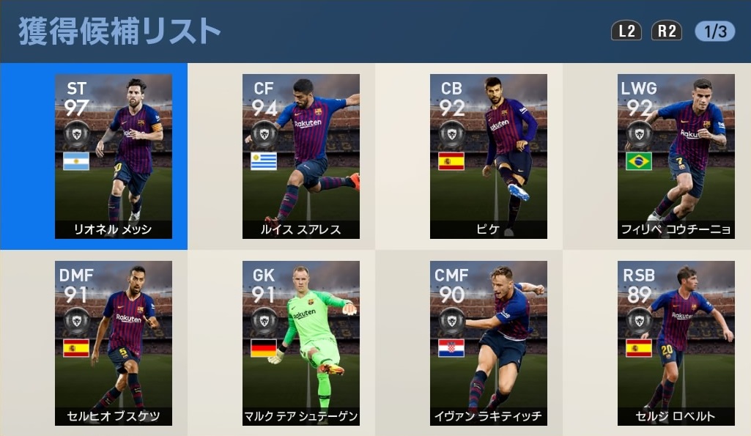Click the L2 previous page button
This screenshot has width=751, height=436.
626,31
